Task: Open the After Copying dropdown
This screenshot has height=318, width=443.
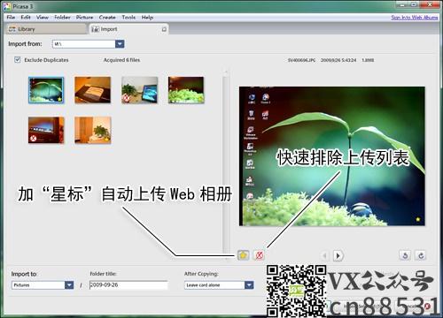Action: tap(249, 285)
